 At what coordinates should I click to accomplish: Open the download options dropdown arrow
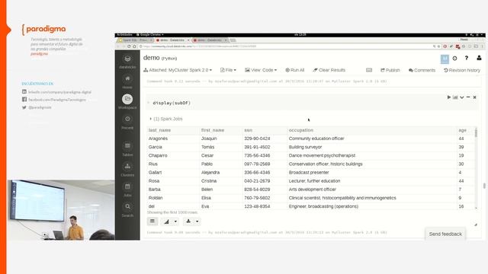[197, 221]
